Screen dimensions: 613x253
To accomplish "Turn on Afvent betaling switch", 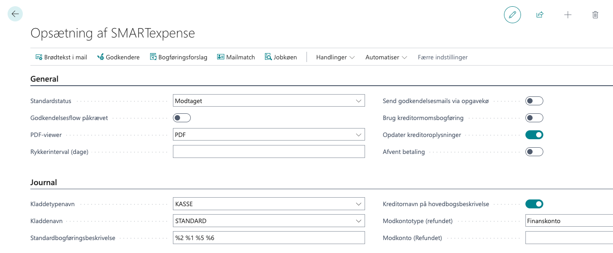I will [534, 152].
